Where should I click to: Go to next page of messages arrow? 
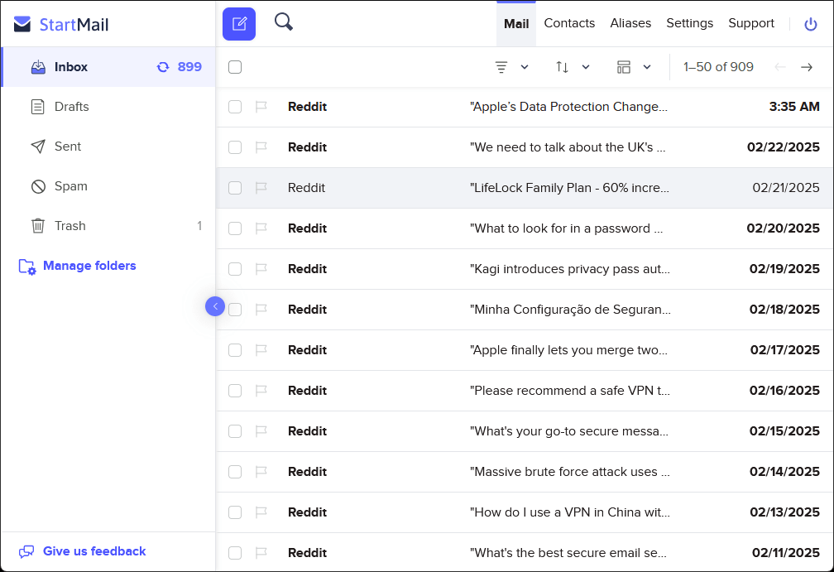pos(807,67)
